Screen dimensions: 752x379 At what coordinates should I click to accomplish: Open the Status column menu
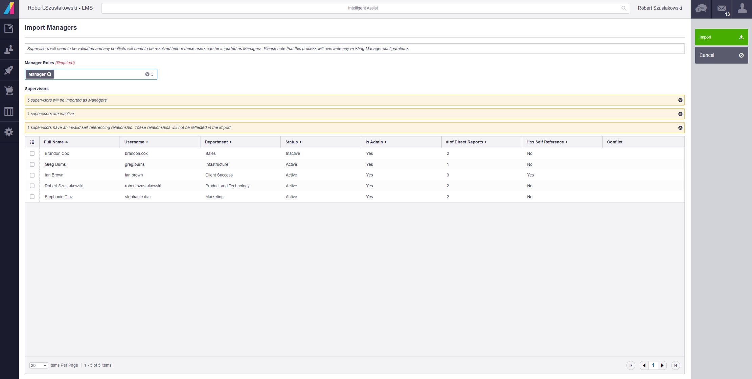[301, 142]
